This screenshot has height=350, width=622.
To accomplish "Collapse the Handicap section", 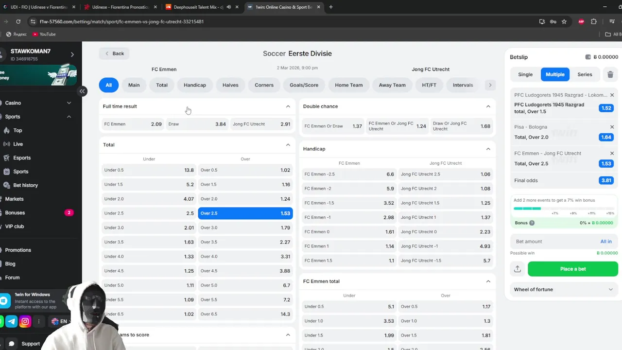I will [488, 149].
